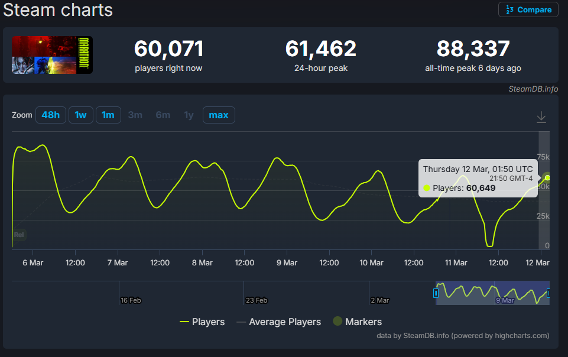Click the Steam charts heading

tap(58, 10)
